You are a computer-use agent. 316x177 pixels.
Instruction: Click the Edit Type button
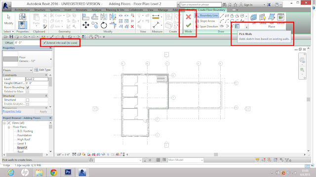(x=42, y=70)
